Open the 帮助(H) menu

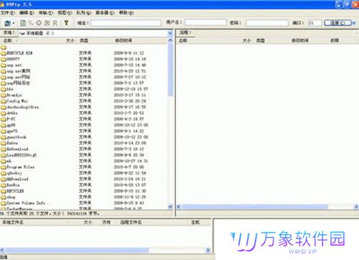126,13
